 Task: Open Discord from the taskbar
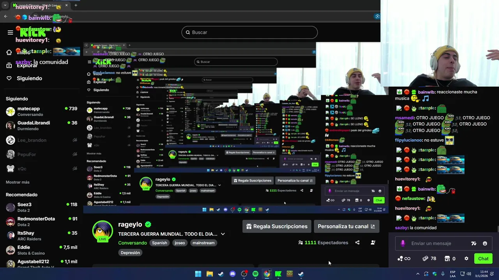click(233, 274)
